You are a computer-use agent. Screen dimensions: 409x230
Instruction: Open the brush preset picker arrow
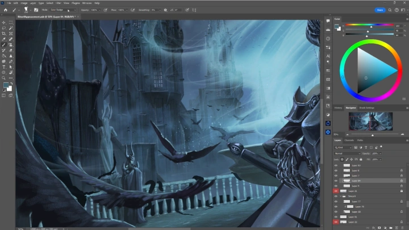click(31, 10)
